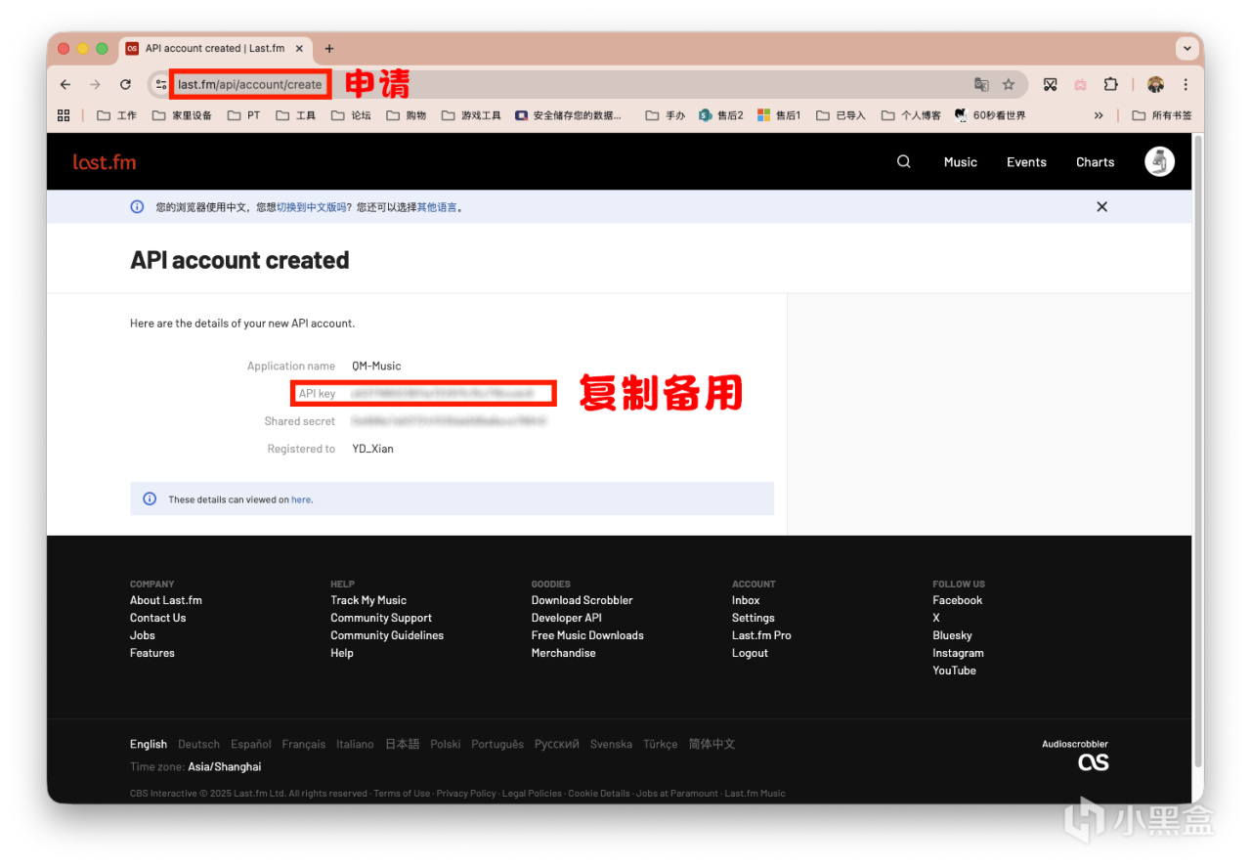Go back to the previous page

65,85
